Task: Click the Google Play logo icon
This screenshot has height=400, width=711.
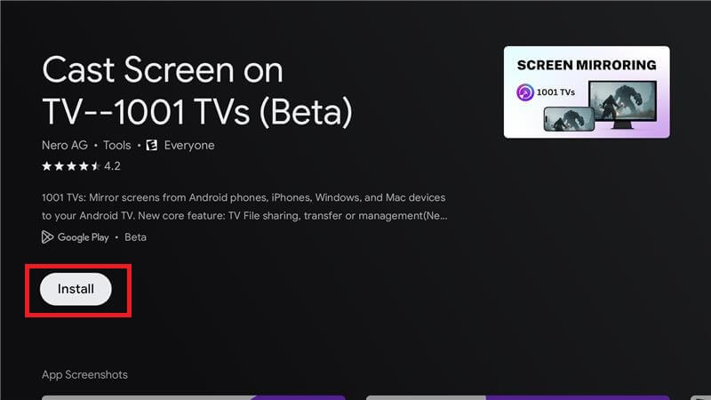Action: tap(47, 237)
